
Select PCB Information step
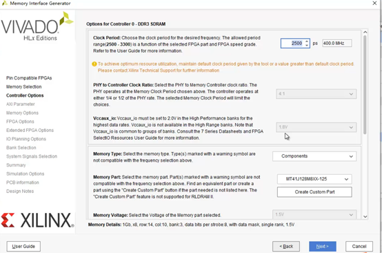pos(23,182)
